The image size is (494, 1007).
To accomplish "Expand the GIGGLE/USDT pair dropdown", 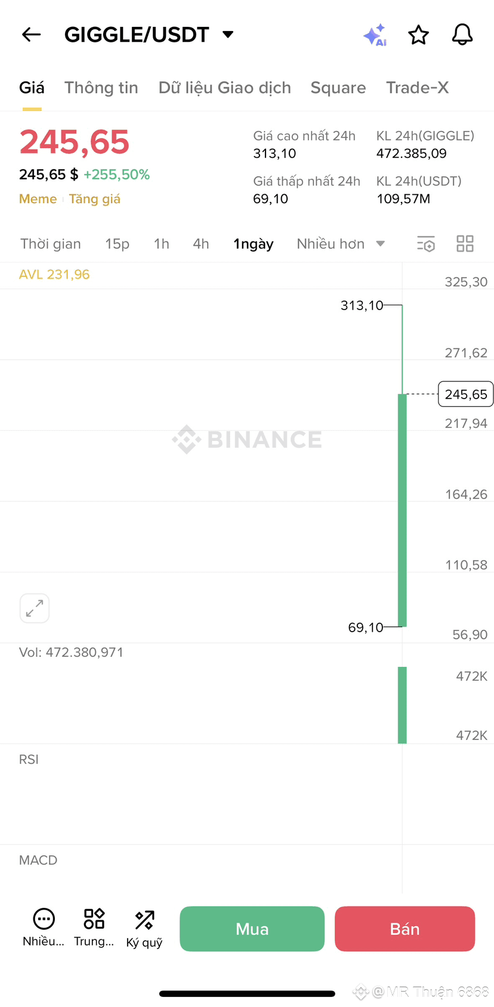I will pyautogui.click(x=228, y=34).
